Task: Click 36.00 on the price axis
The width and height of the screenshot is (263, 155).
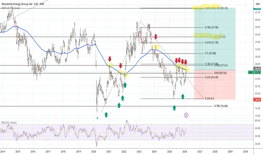Action: pos(258,34)
